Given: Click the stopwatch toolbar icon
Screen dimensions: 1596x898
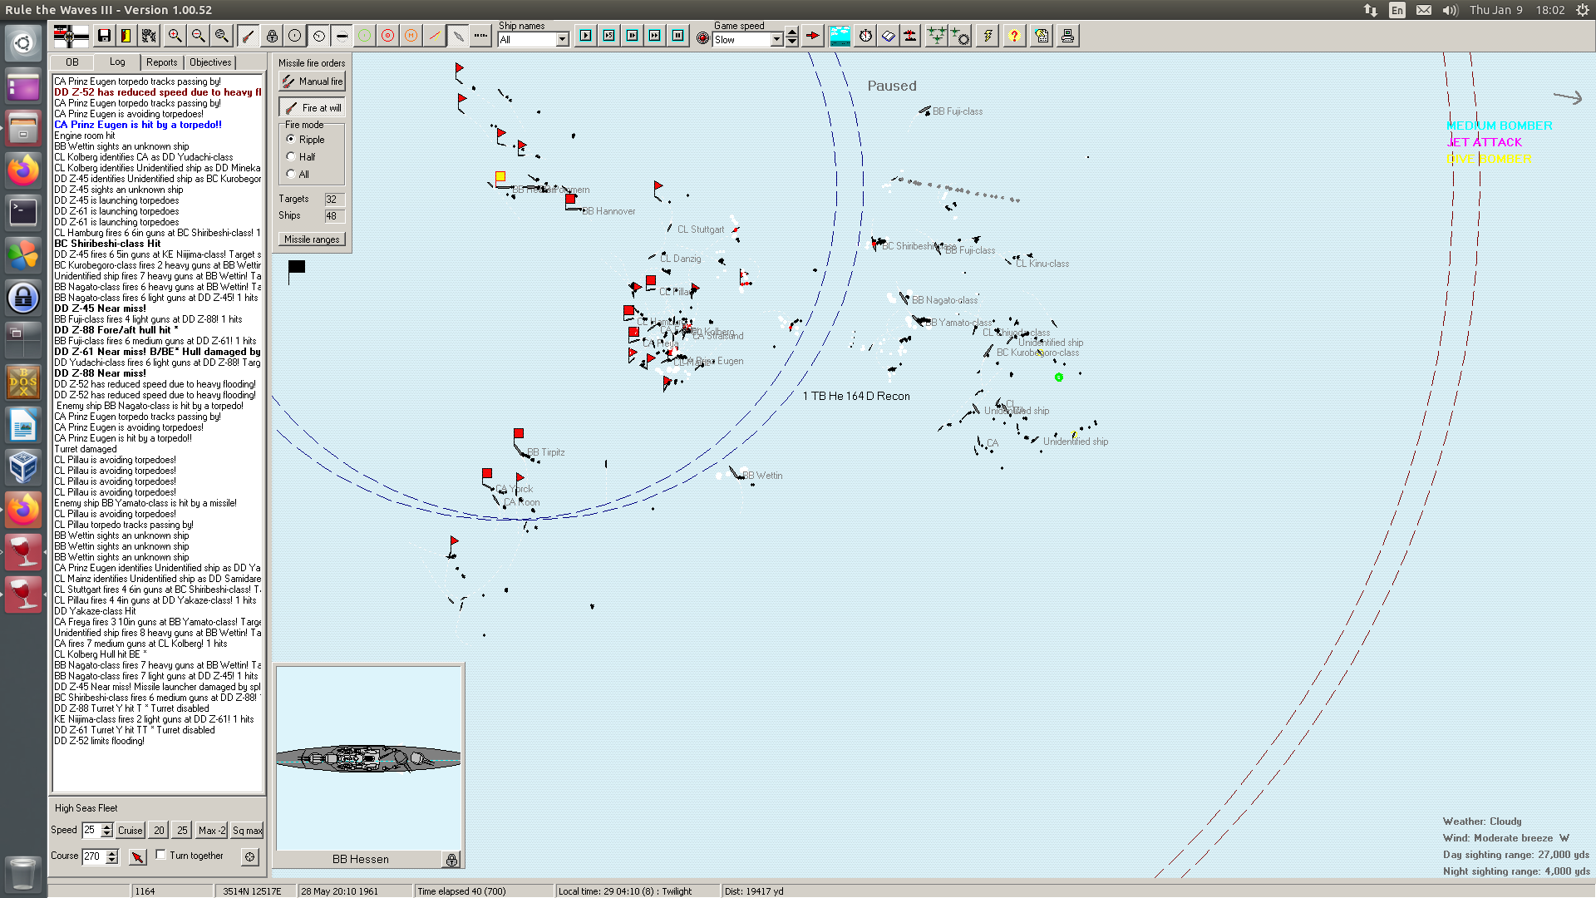Looking at the screenshot, I should tap(865, 36).
